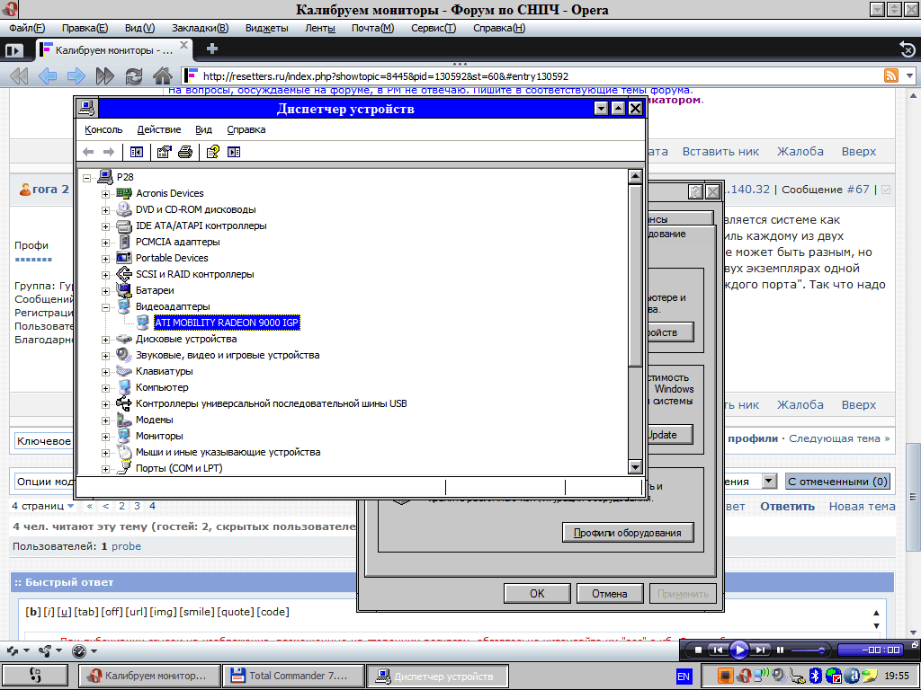Click the Print icon in Device Manager
The width and height of the screenshot is (921, 690).
pos(185,152)
